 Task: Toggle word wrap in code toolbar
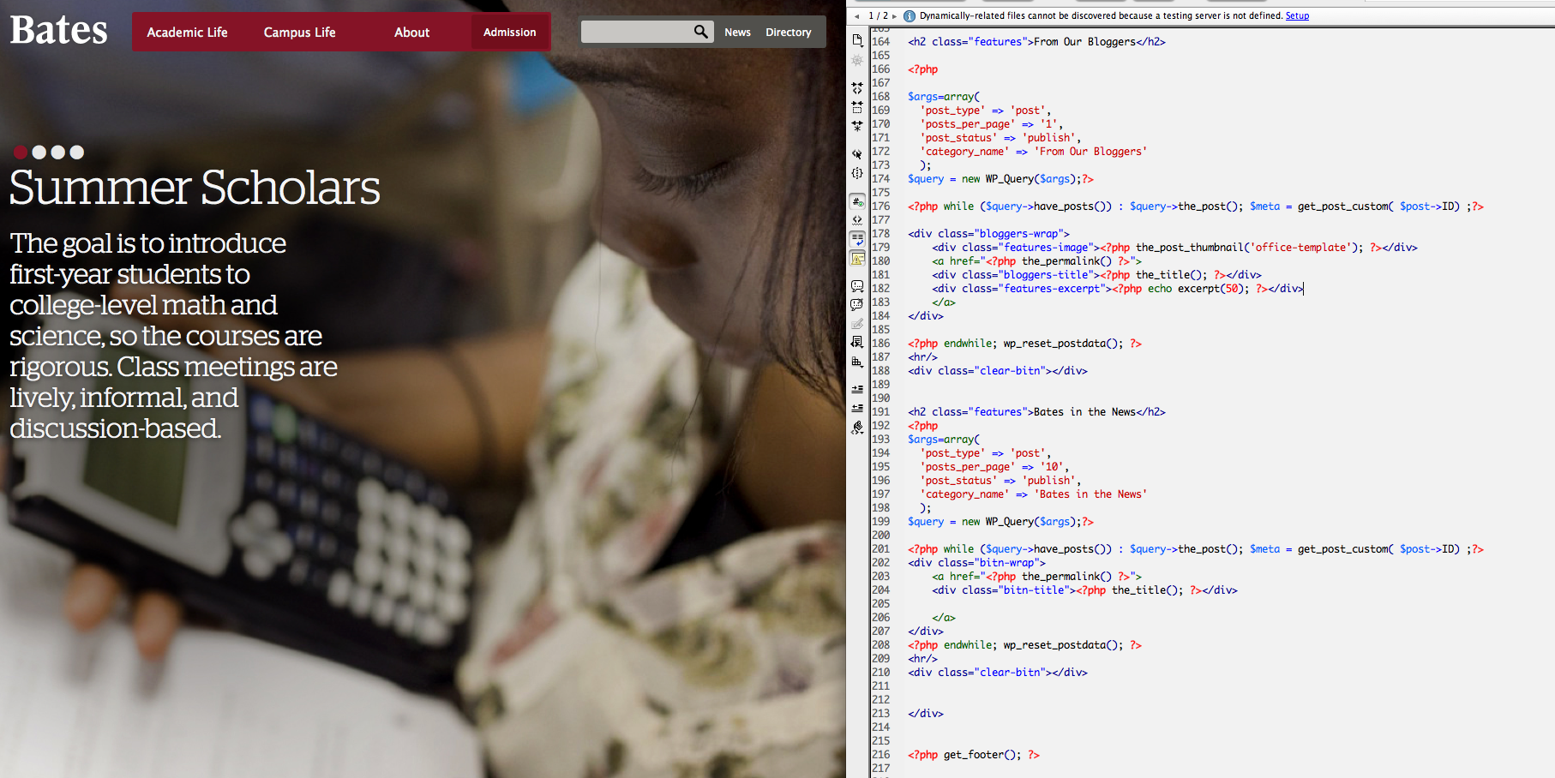(x=857, y=239)
